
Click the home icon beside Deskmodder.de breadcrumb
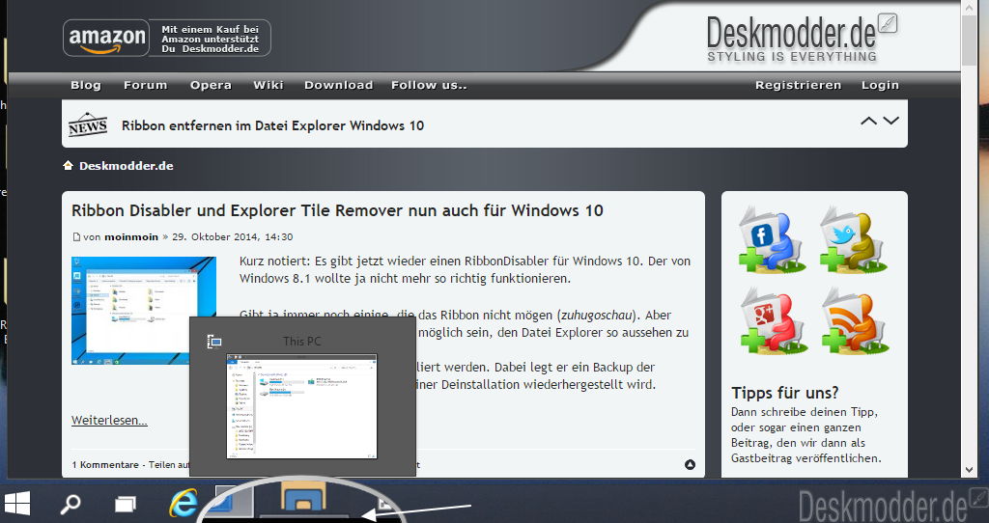69,166
